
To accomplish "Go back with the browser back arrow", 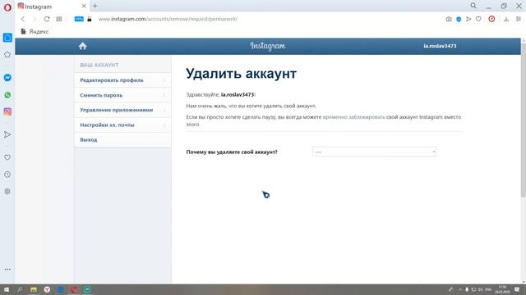I will [x=23, y=19].
